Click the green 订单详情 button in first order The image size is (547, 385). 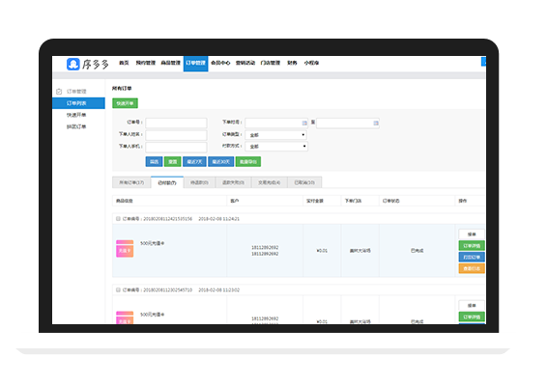pyautogui.click(x=472, y=246)
